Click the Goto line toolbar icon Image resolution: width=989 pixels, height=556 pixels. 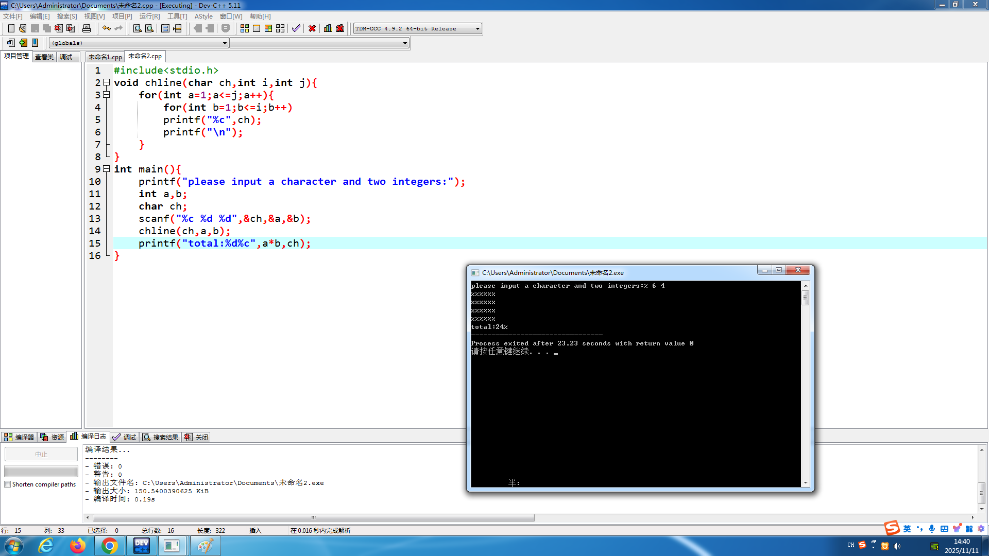177,28
